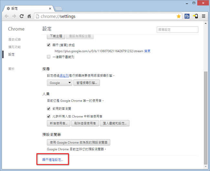Select 設定 in the sidebar

[x=11, y=54]
